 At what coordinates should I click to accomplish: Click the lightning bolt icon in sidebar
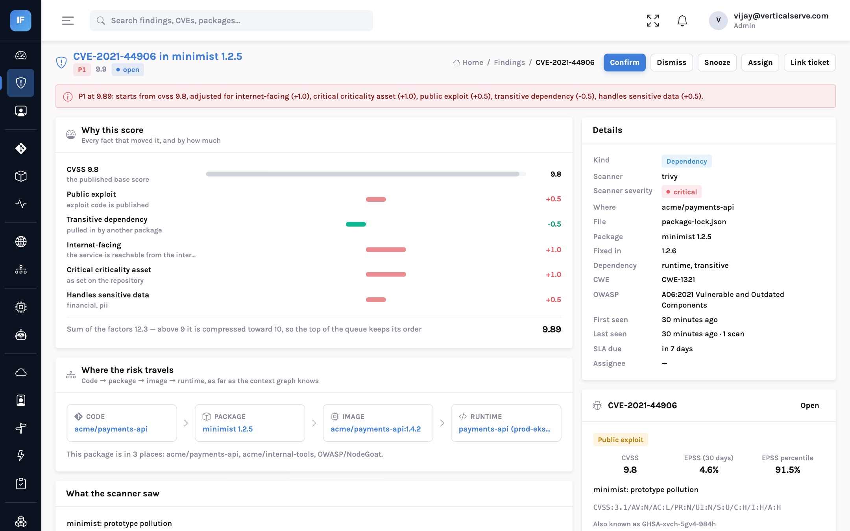click(21, 455)
